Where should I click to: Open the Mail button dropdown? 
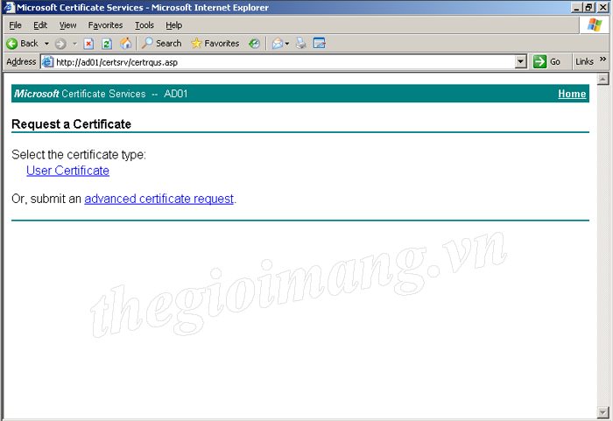pos(286,43)
